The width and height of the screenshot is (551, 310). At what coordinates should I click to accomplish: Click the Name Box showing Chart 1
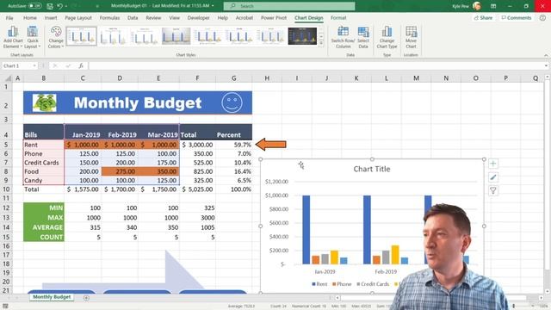click(16, 65)
